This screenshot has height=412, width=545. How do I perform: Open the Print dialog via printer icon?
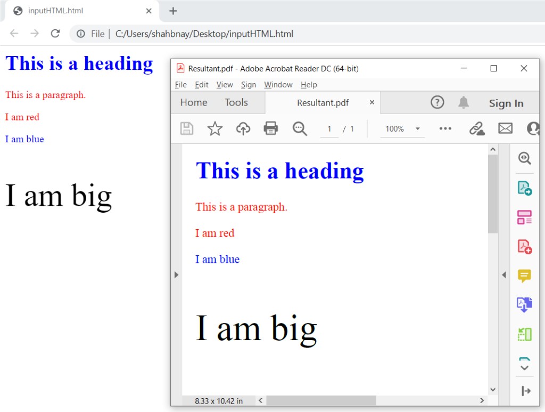pyautogui.click(x=271, y=128)
